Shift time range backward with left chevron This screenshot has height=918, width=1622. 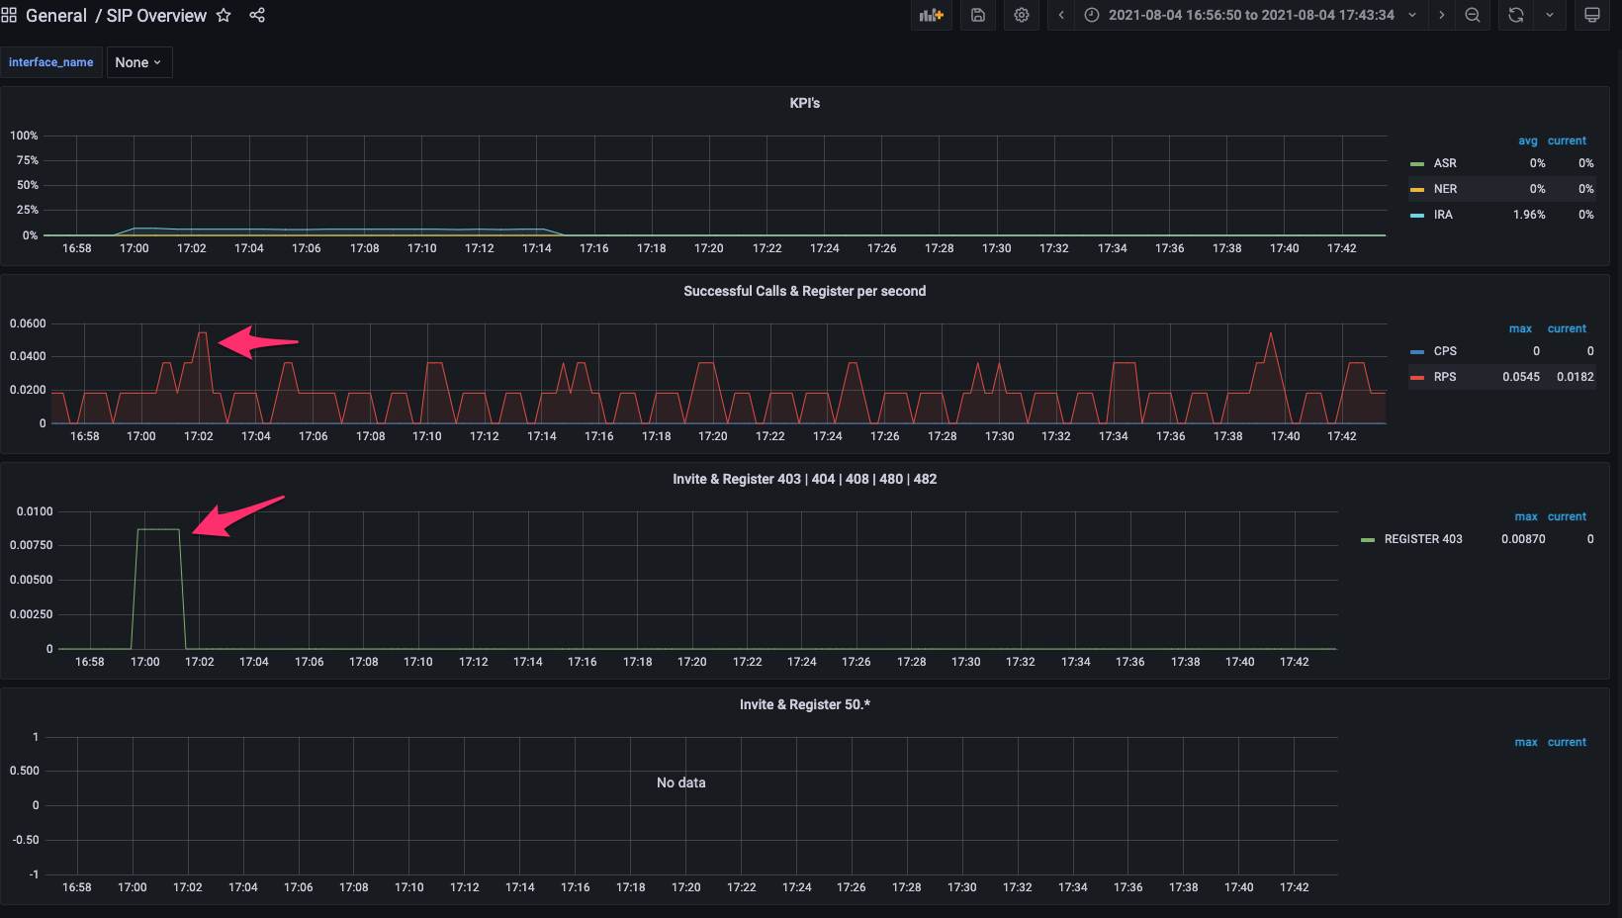(x=1061, y=15)
